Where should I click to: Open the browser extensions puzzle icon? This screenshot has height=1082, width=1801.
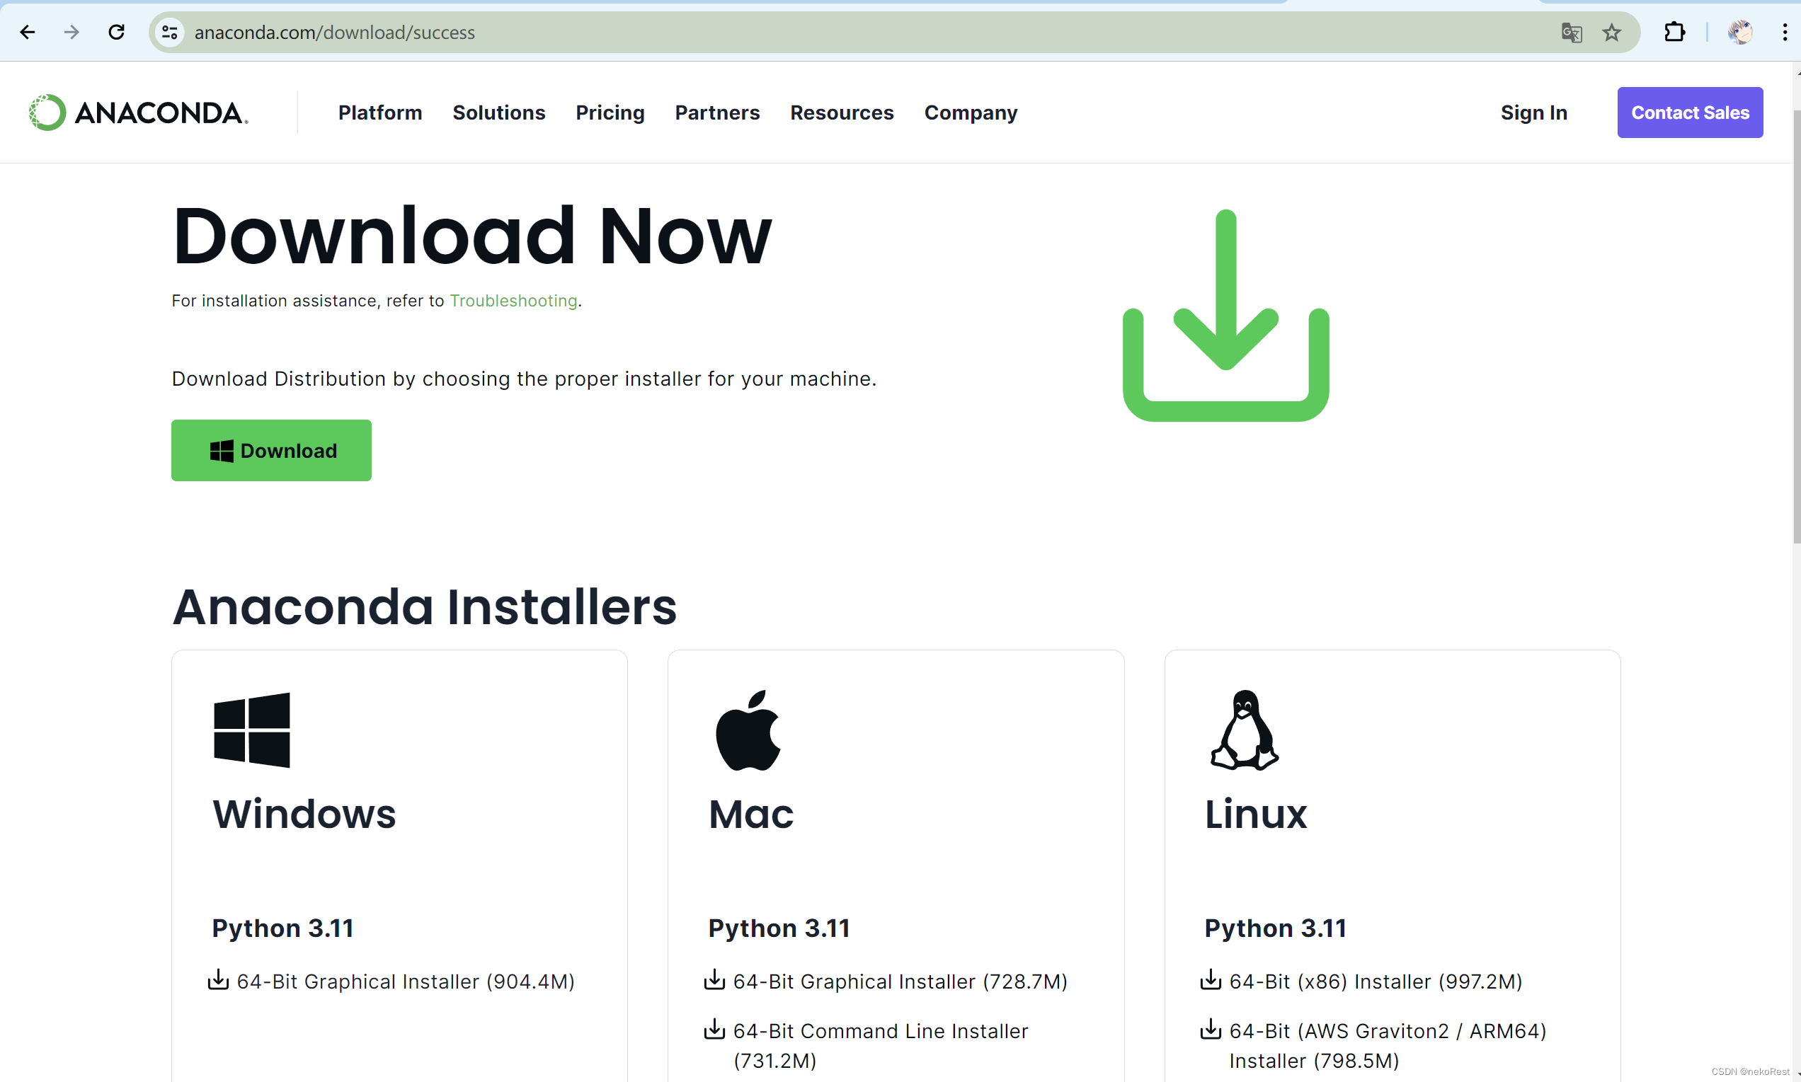pyautogui.click(x=1674, y=32)
